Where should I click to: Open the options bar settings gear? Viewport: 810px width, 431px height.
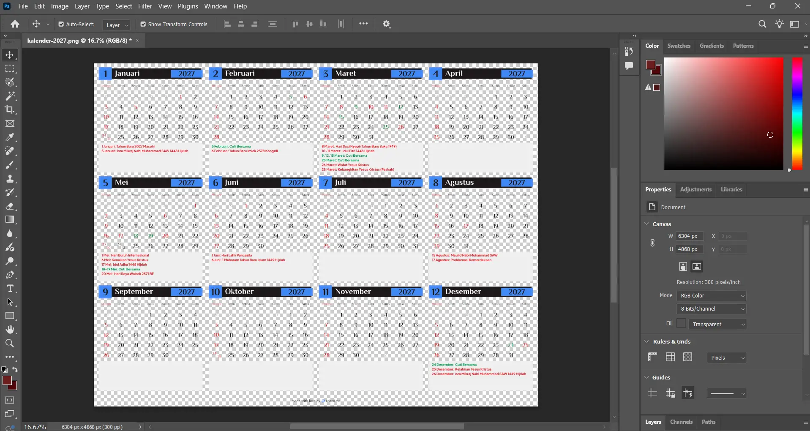386,24
